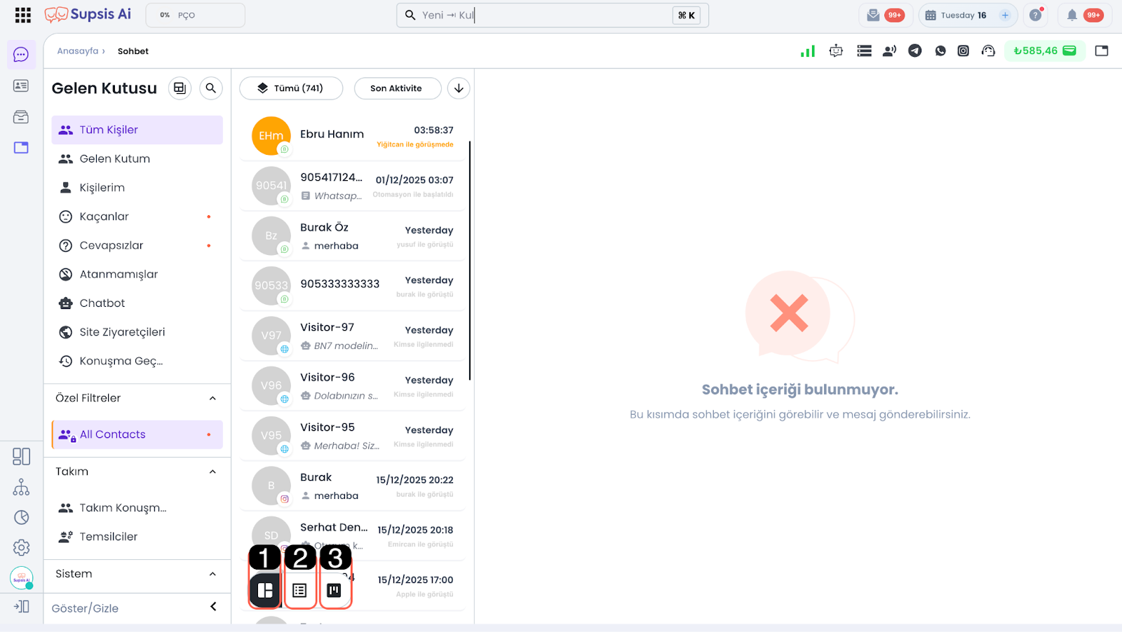Image resolution: width=1122 pixels, height=632 pixels.
Task: Click the help question mark icon
Action: [x=1035, y=15]
